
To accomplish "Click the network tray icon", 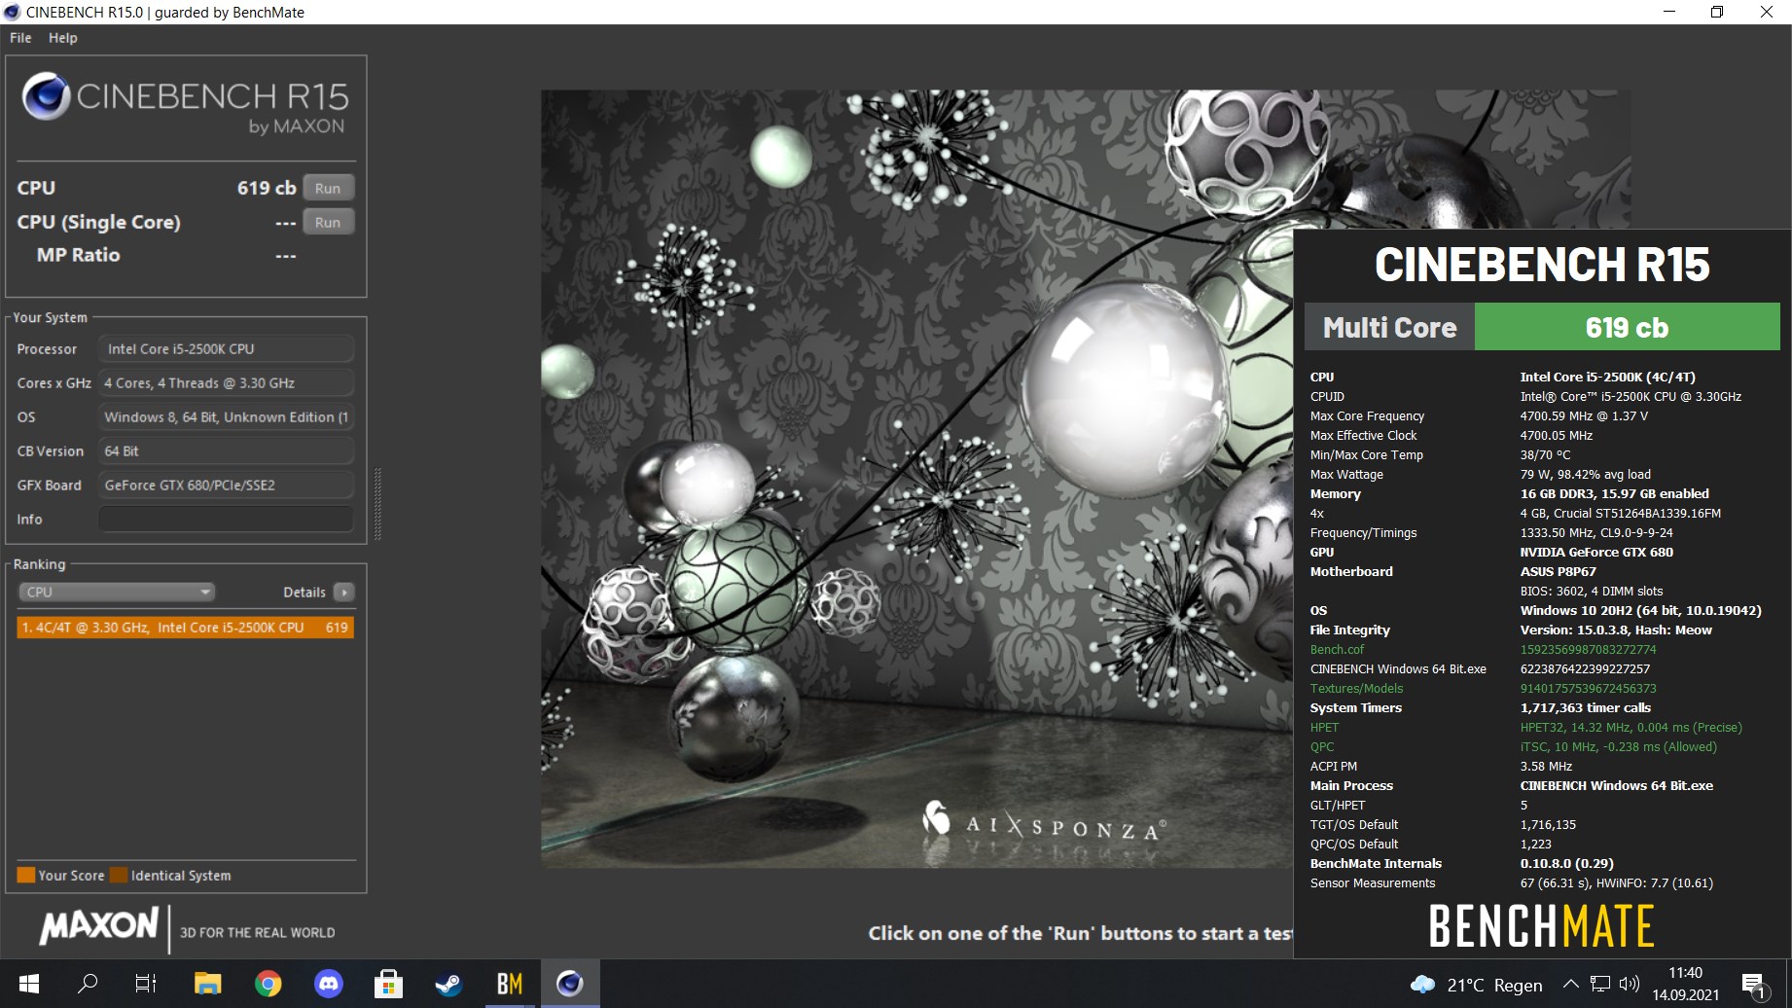I will point(1600,984).
